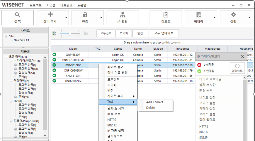Click the 192.168.201.142 address cell

tap(183, 55)
